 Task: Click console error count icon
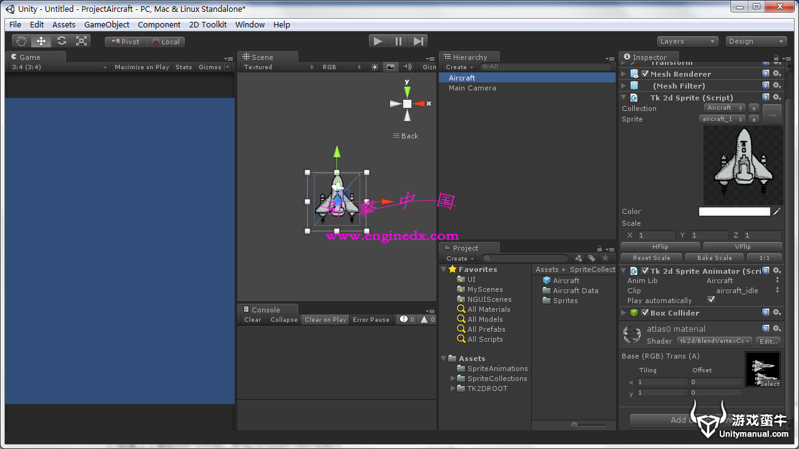click(x=408, y=319)
